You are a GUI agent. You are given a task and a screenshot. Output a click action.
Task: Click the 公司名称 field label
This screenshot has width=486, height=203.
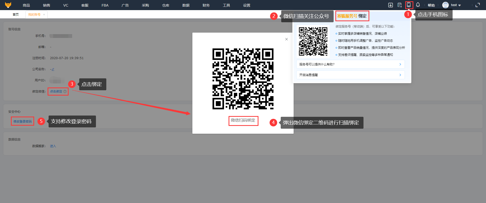click(39, 69)
